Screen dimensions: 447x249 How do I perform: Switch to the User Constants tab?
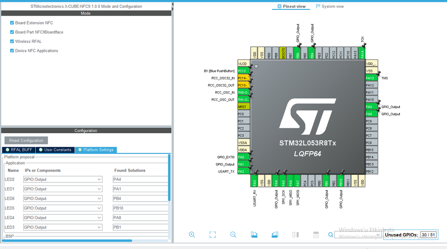[x=55, y=150]
